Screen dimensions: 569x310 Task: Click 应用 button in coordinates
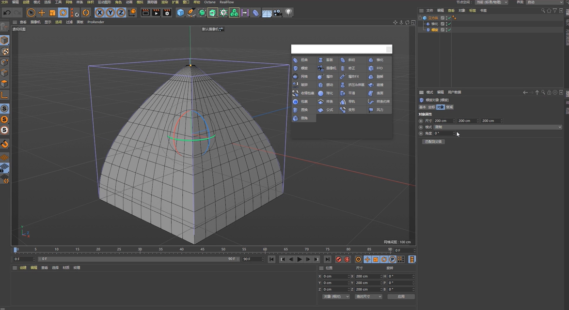(x=401, y=296)
